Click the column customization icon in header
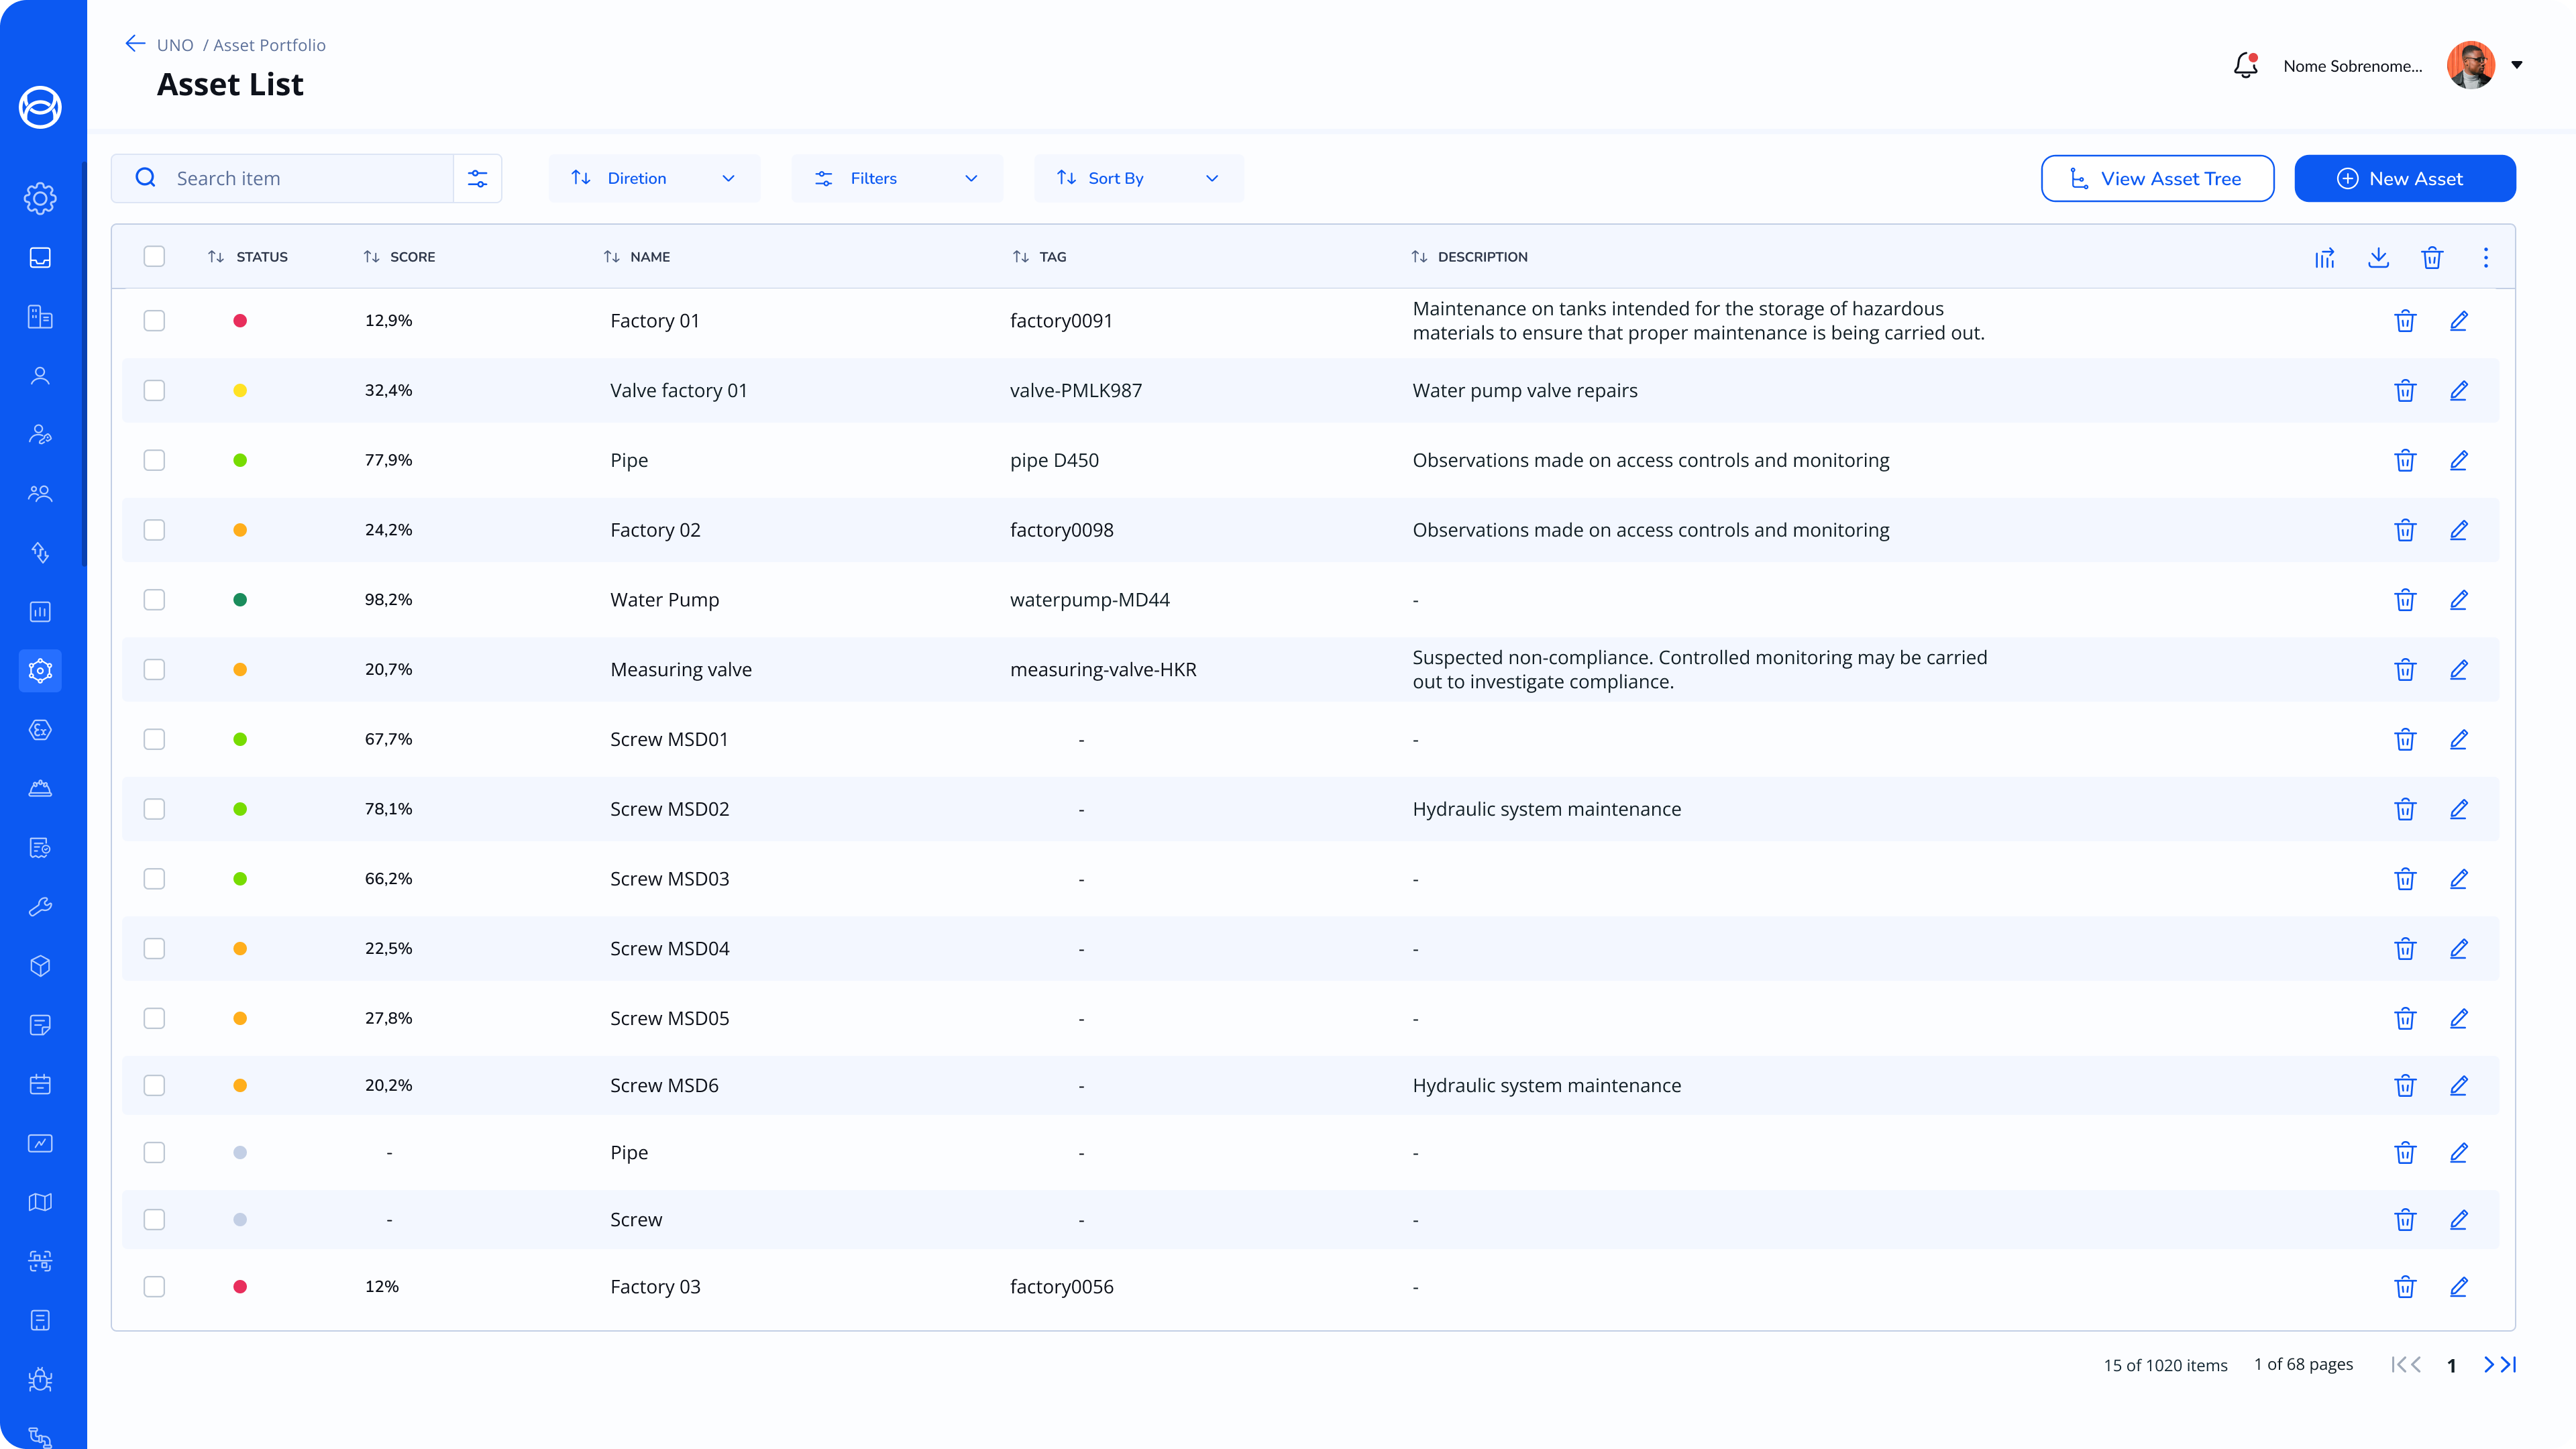Viewport: 2576px width, 1449px height. tap(2325, 257)
